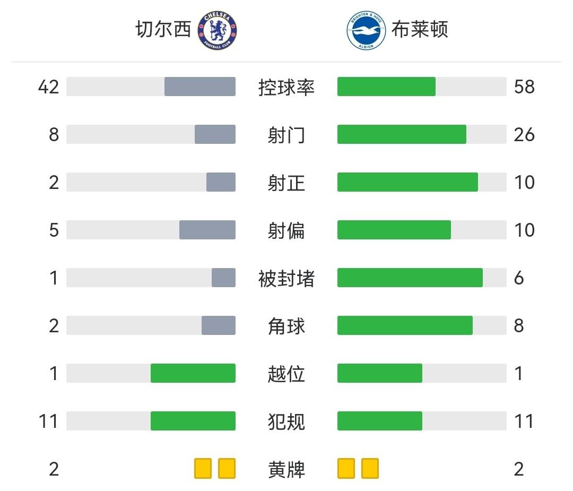The height and width of the screenshot is (491, 573).
Task: Click Chelsea's leftmost yellow card icon
Action: pos(203,469)
